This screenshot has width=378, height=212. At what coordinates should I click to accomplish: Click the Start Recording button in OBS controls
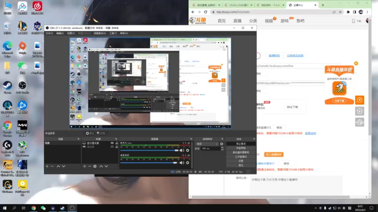[241, 148]
